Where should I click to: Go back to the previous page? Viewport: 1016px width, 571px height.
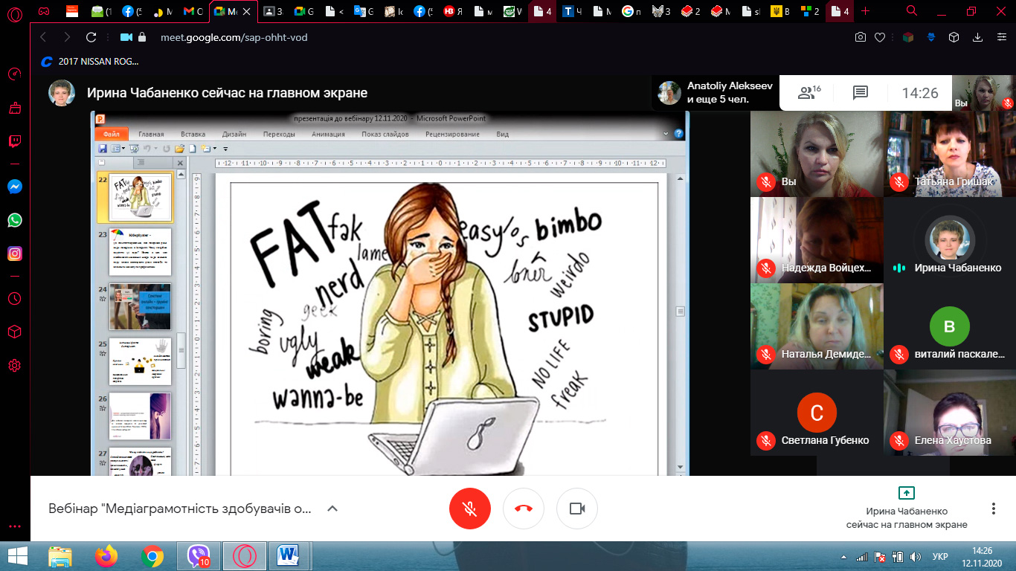coord(42,37)
